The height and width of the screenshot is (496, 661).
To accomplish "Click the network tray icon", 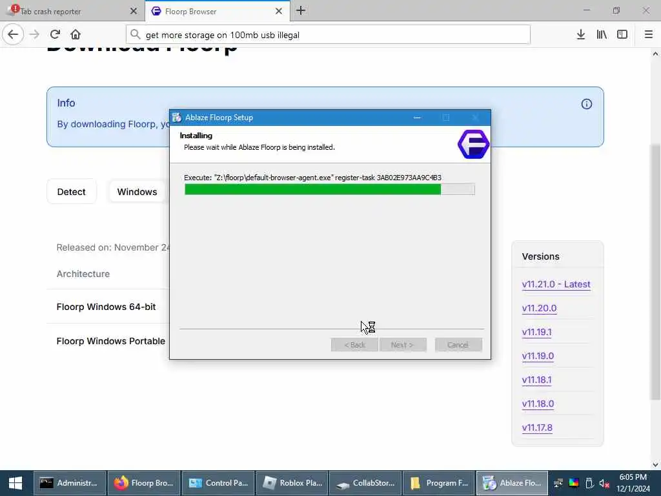I will [x=558, y=483].
